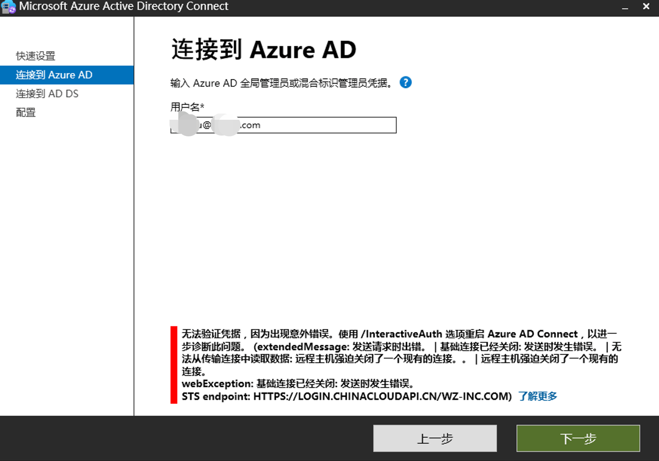Click the 输入 Azure AD 全局管理员 instruction text

pos(282,83)
